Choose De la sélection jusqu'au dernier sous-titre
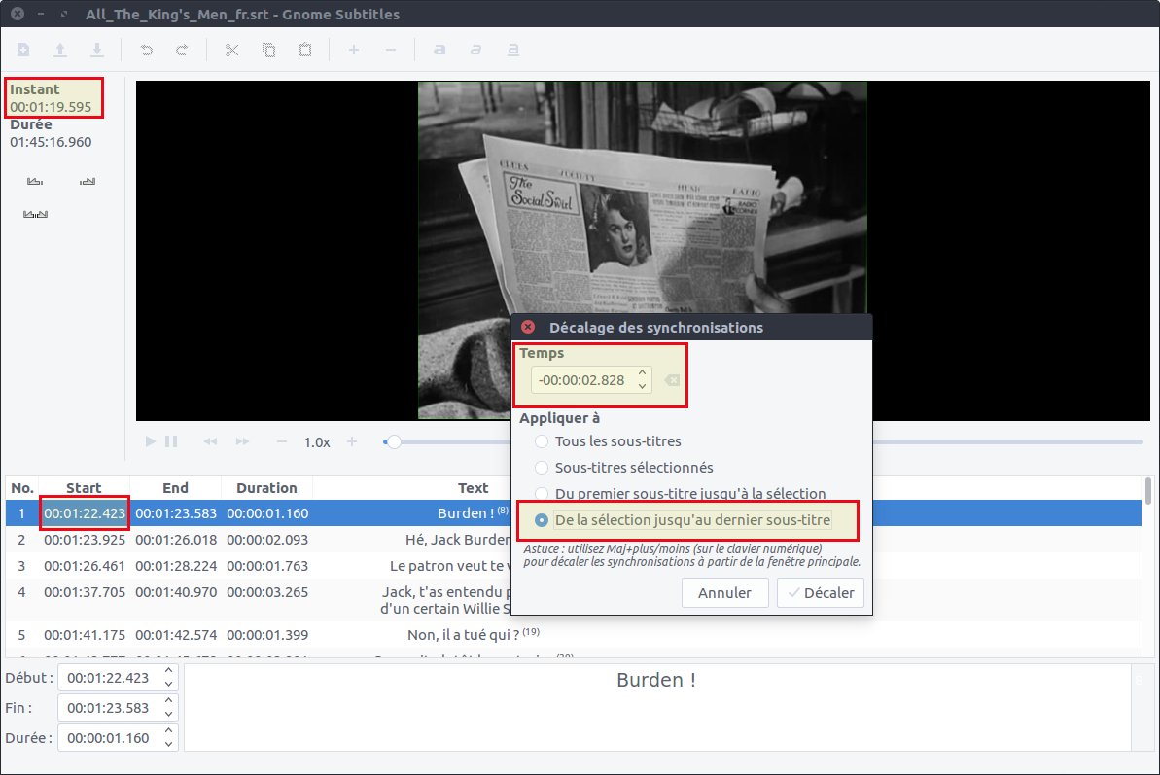 pos(683,520)
